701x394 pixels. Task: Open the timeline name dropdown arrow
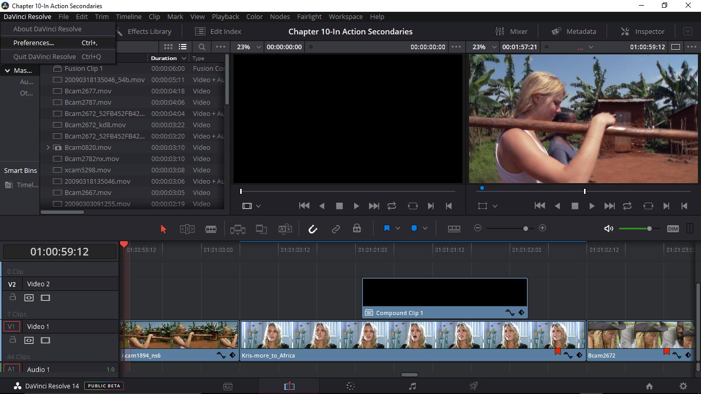591,47
